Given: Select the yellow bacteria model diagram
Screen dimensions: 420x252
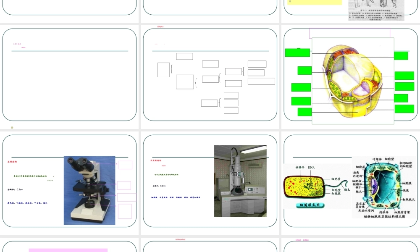Looking at the screenshot, I should click(x=305, y=186).
